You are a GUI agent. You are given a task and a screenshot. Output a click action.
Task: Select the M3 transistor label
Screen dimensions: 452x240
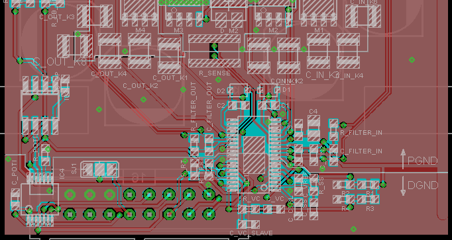178,30
